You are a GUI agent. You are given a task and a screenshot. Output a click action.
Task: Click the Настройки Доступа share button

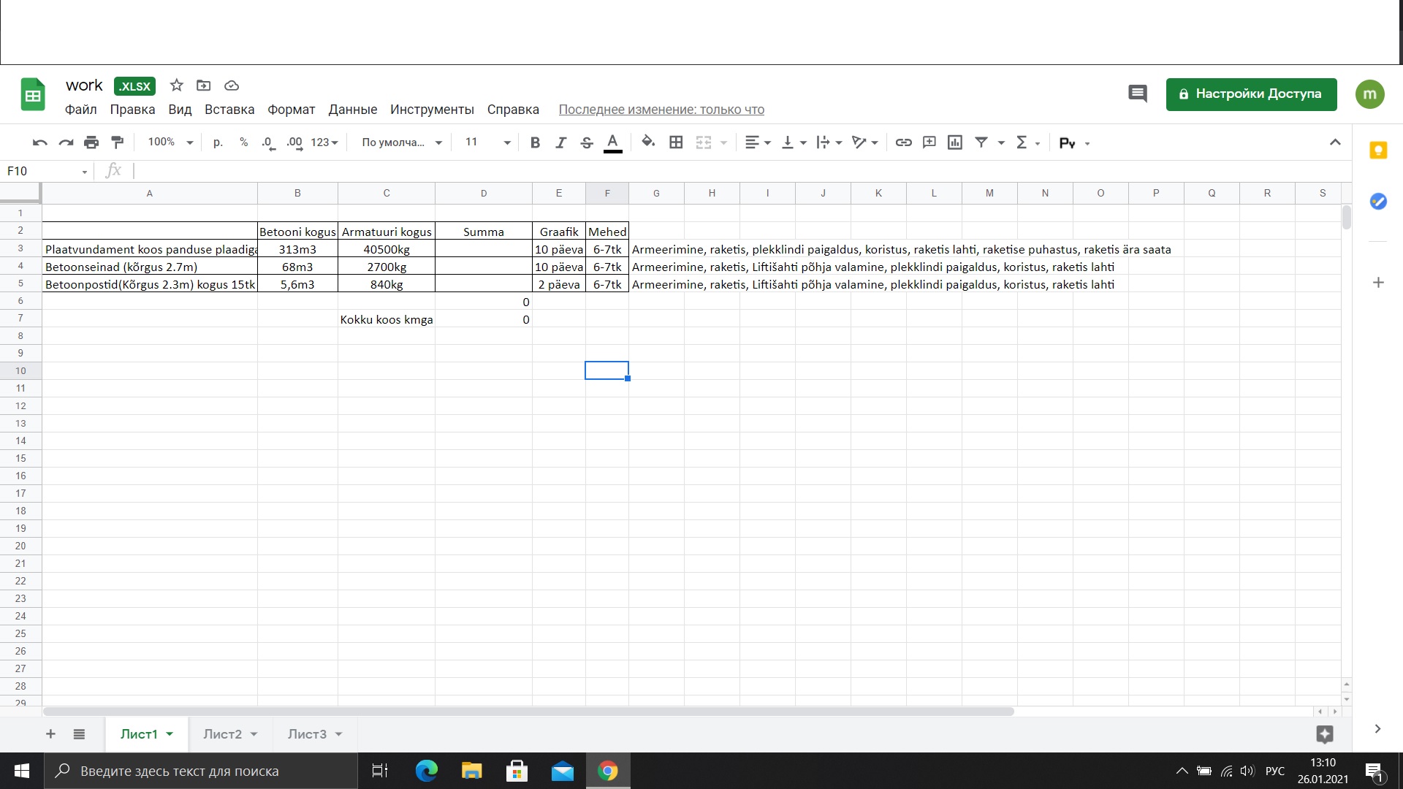tap(1251, 94)
